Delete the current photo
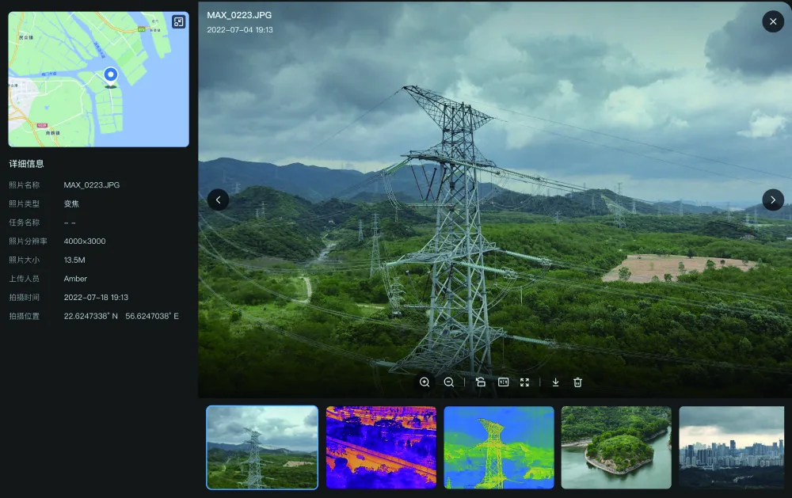This screenshot has height=498, width=792. [578, 382]
